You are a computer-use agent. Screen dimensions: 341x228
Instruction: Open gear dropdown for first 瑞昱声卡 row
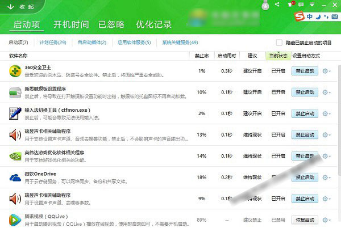point(327,135)
